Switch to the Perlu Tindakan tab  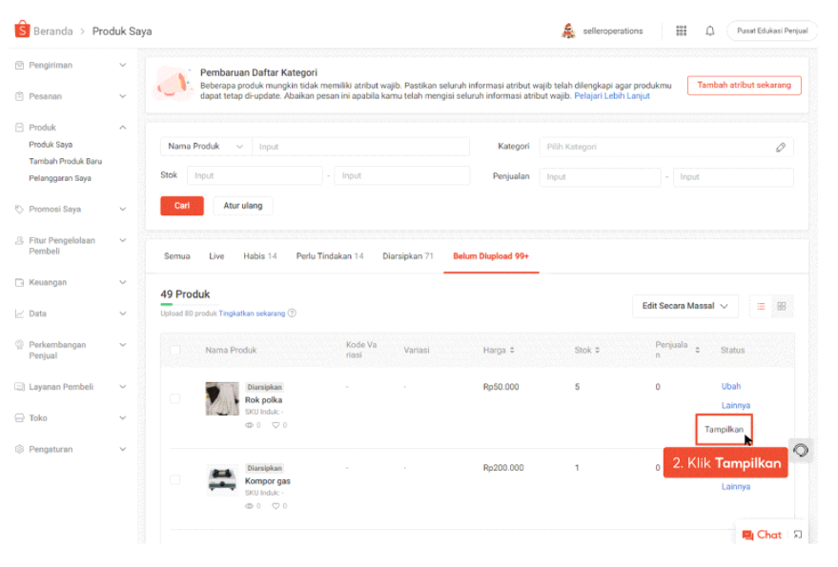click(x=330, y=256)
